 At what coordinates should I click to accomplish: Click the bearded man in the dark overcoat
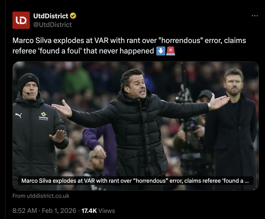coord(232,129)
